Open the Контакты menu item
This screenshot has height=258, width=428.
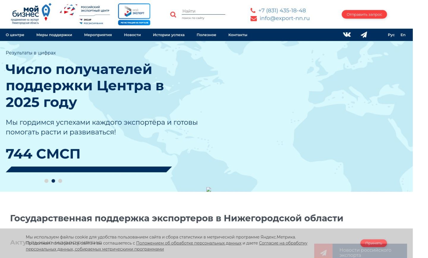pyautogui.click(x=237, y=35)
